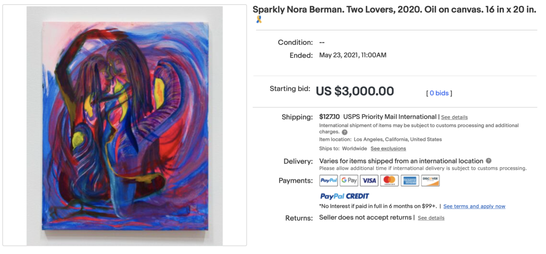546x254 pixels.
Task: Open See details link for shipping
Action: [x=454, y=117]
